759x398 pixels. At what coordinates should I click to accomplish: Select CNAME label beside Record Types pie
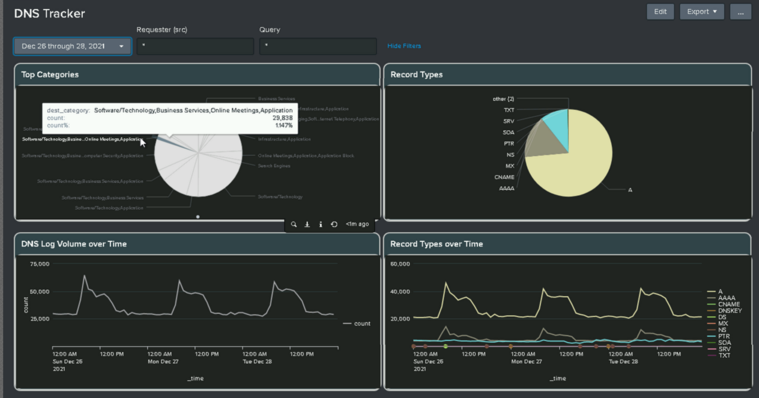tap(504, 177)
